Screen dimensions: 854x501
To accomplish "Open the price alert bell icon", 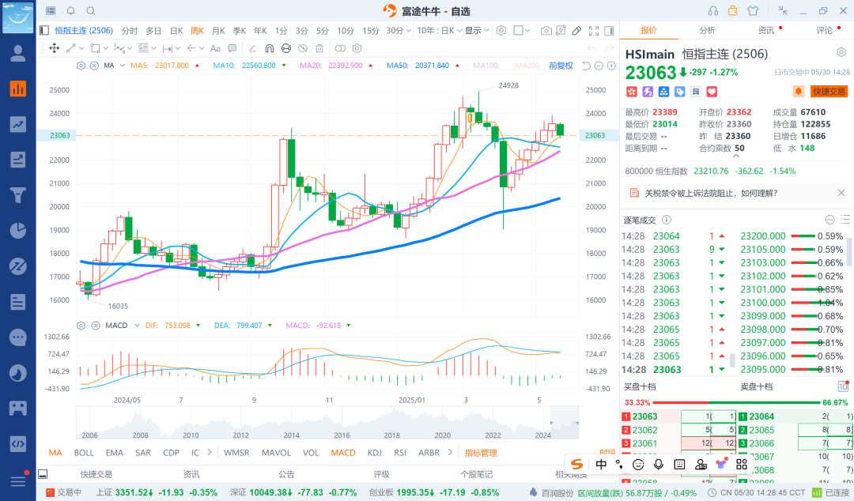I will [799, 92].
